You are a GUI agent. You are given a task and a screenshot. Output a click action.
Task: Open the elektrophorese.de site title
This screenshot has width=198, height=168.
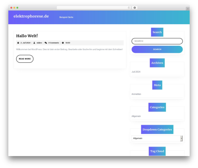(x=31, y=16)
